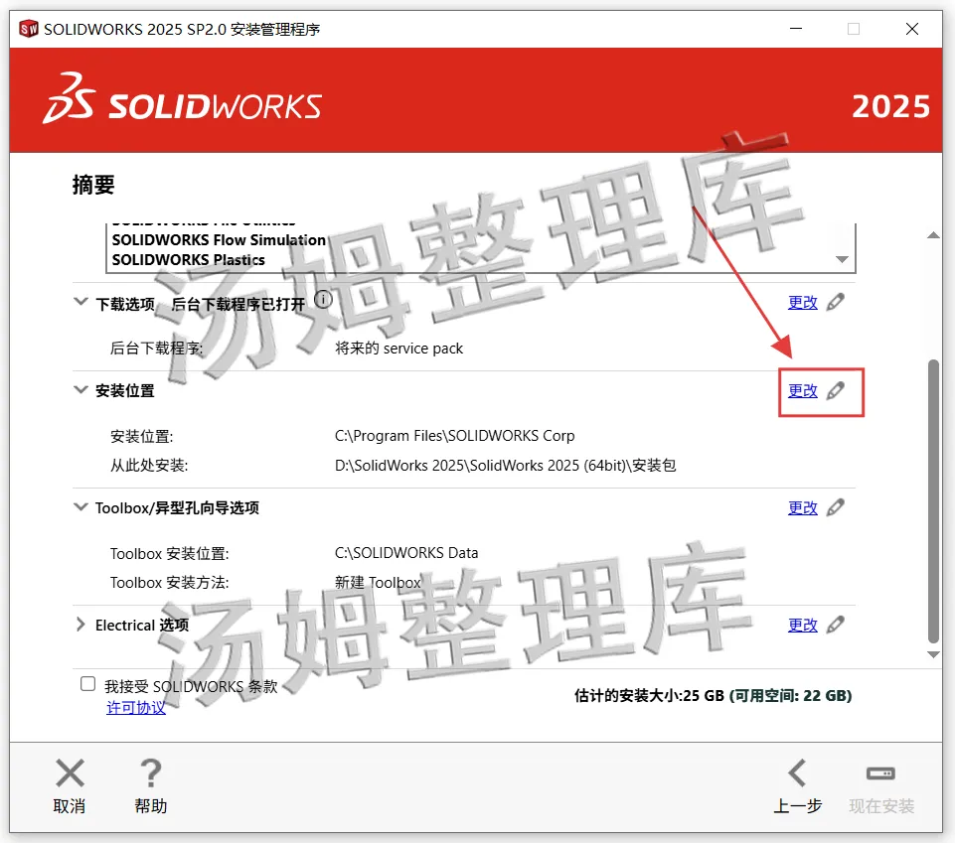Click 将来的 service pack value

click(398, 349)
